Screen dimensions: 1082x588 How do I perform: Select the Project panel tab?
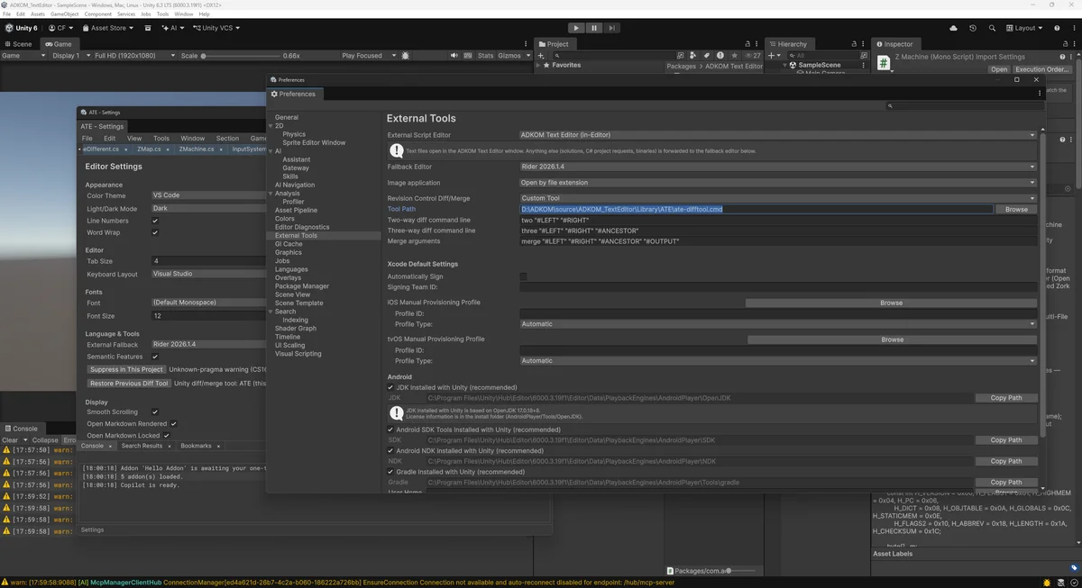[x=554, y=44]
